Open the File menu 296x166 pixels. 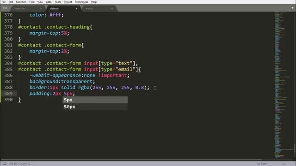click(4, 2)
